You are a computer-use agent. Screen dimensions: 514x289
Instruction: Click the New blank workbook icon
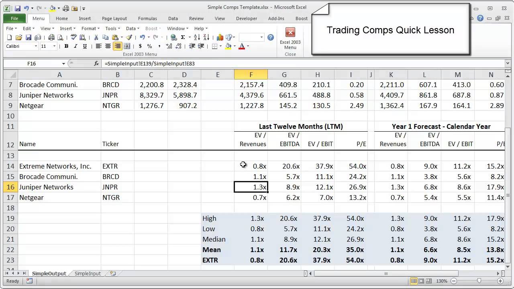[x=9, y=37]
